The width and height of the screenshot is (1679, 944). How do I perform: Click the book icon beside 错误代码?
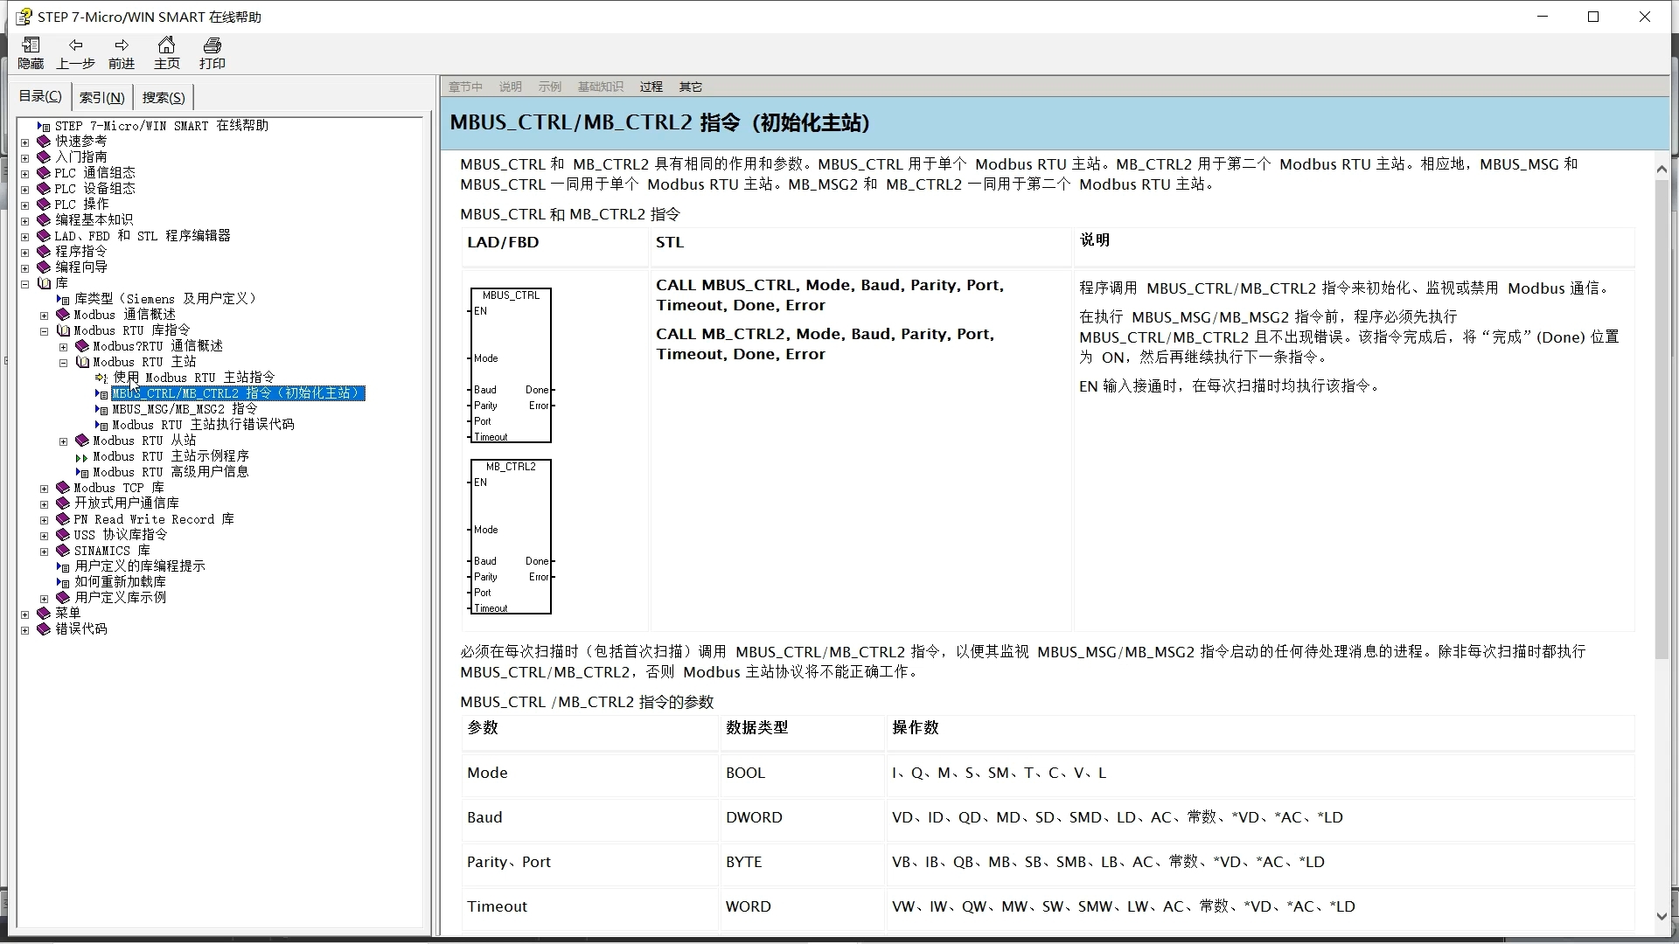(x=44, y=629)
